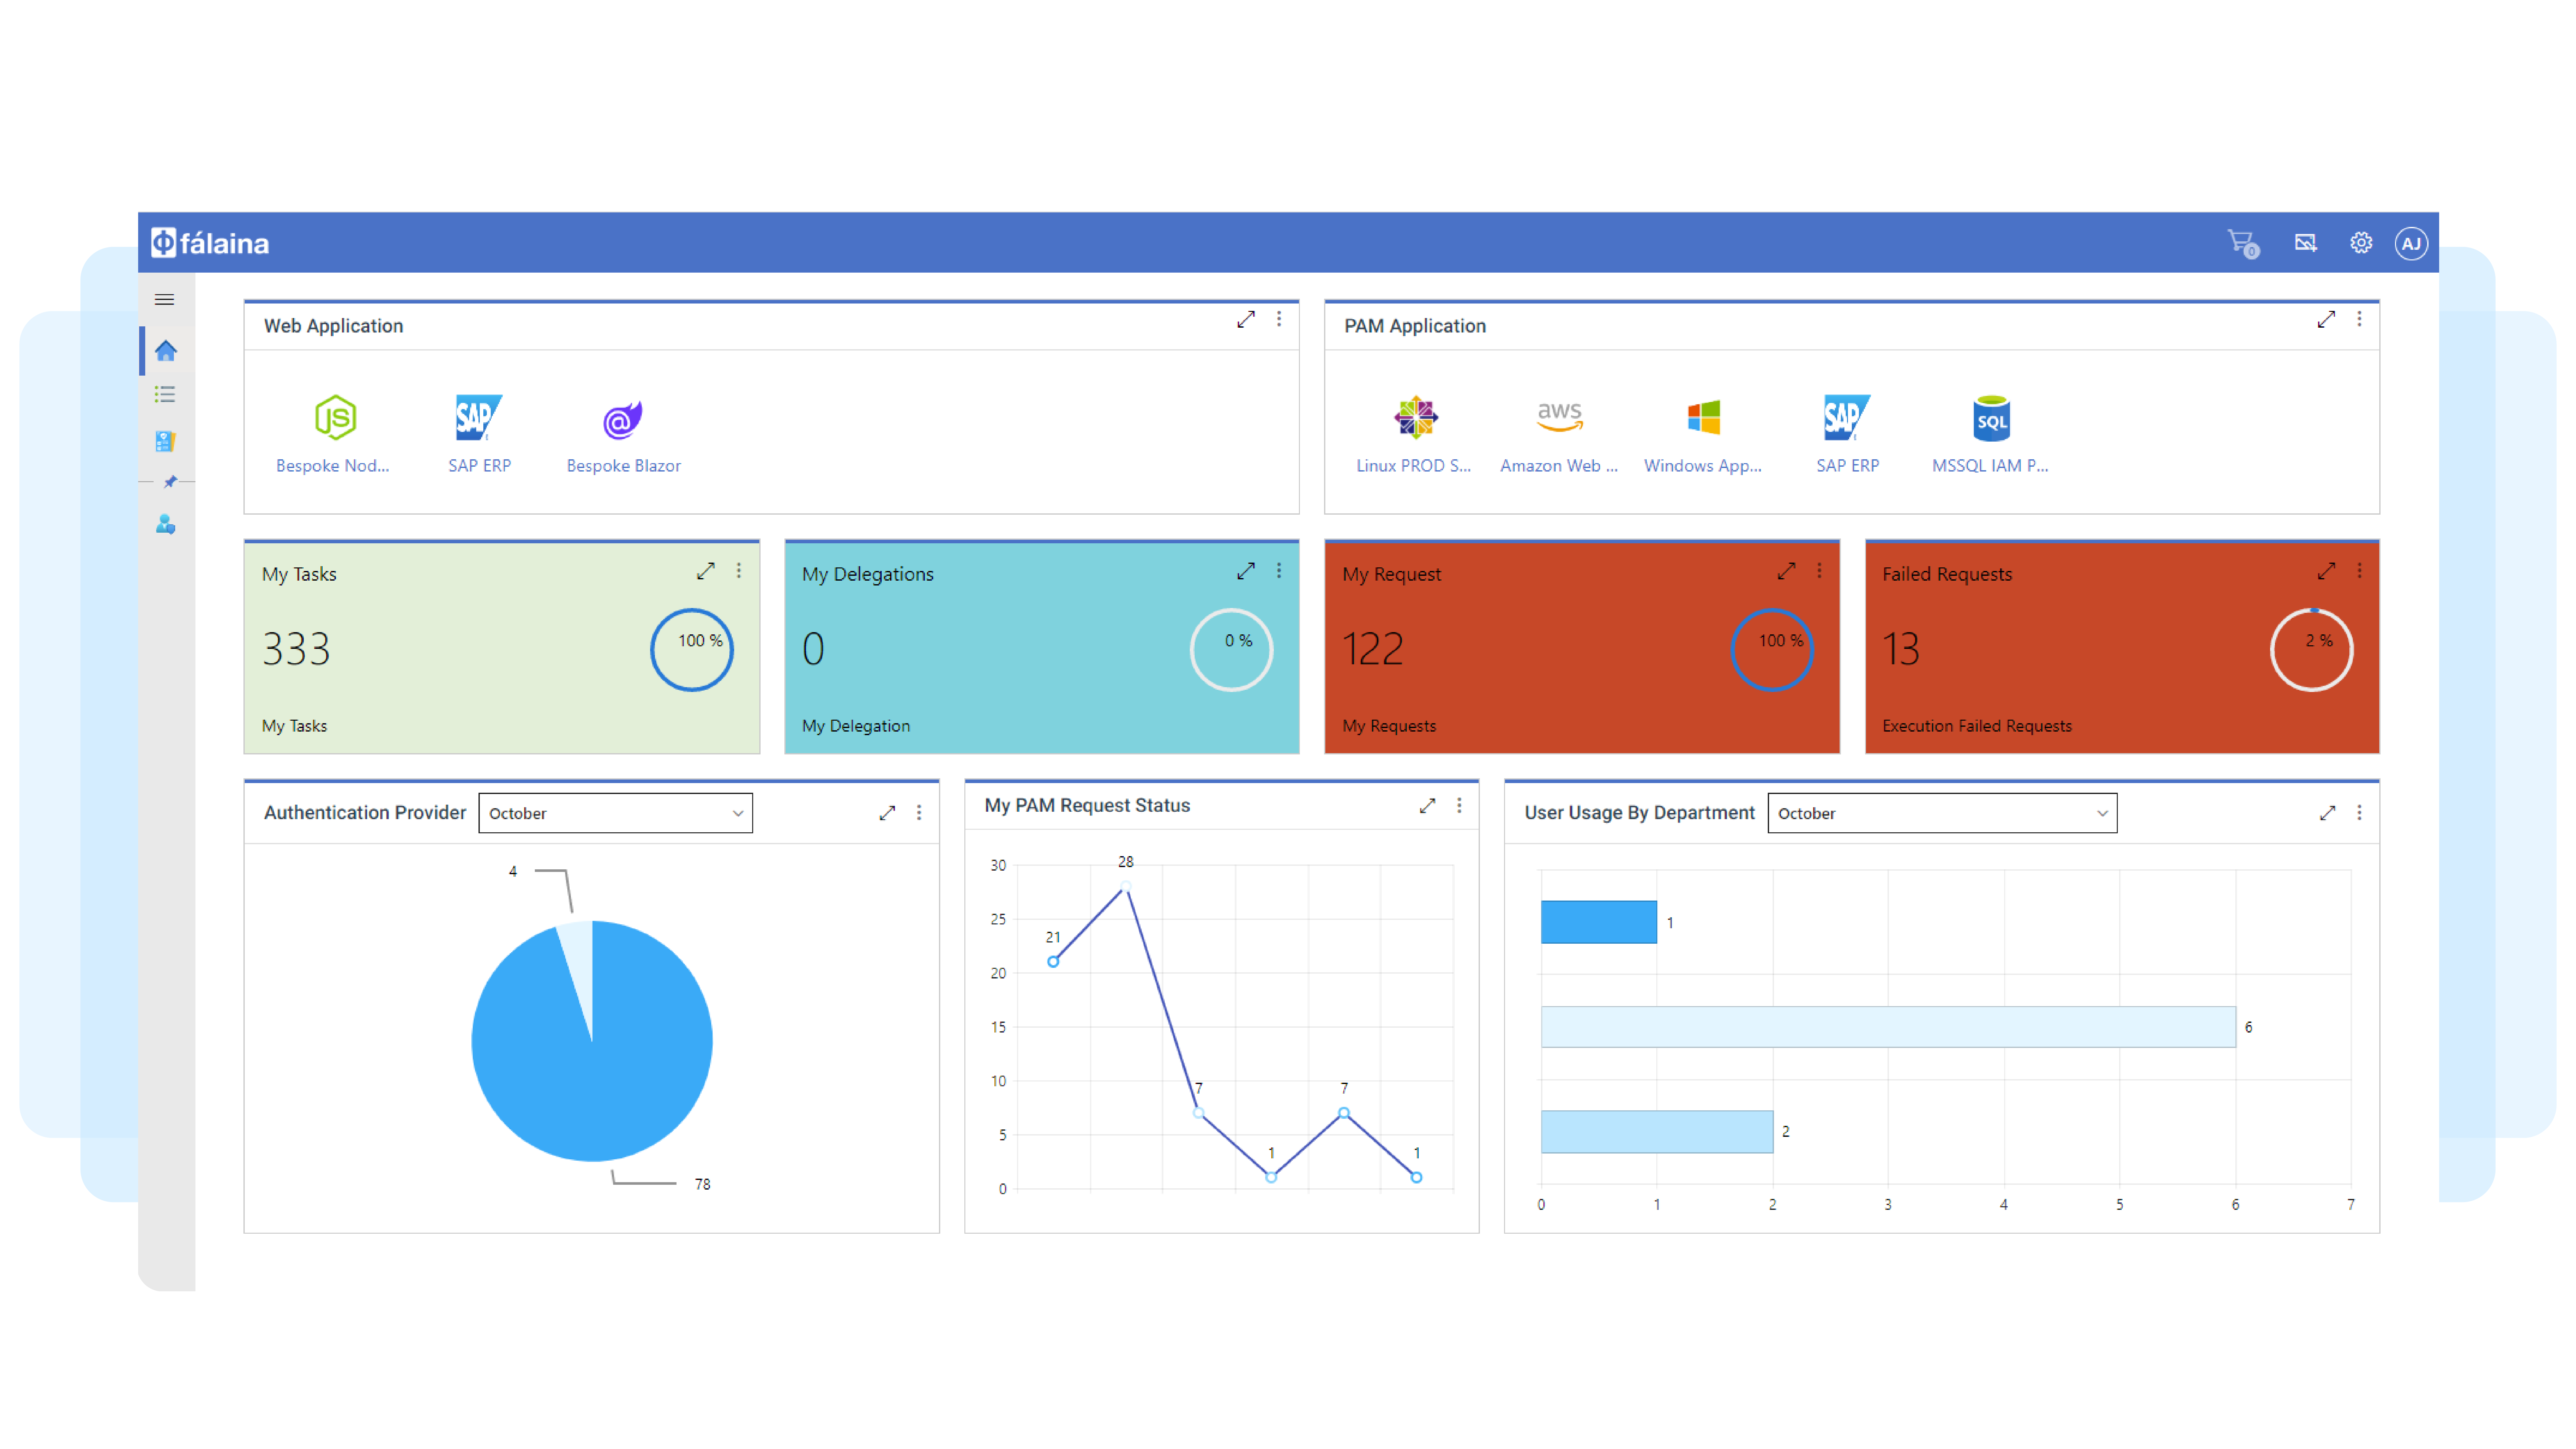
Task: Expand My PAM Request Status chart
Action: [x=1427, y=805]
